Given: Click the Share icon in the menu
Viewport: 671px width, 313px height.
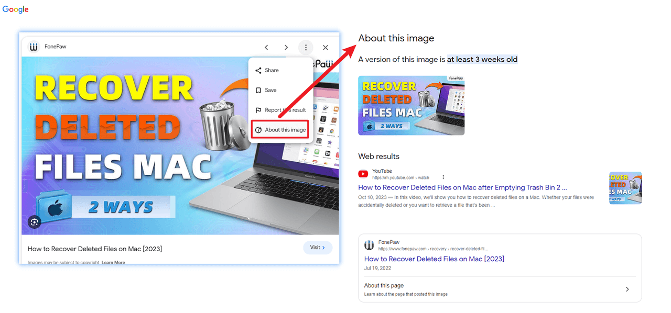Looking at the screenshot, I should click(x=258, y=70).
